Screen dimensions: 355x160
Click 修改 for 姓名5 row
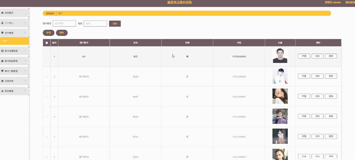coord(317,136)
